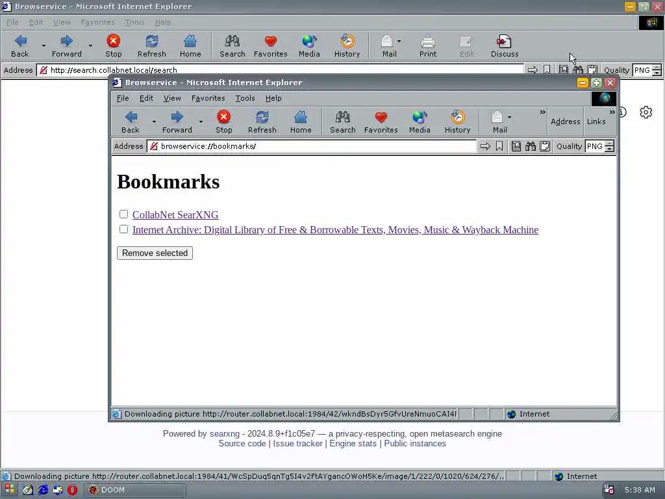The height and width of the screenshot is (499, 665).
Task: Adjust Quality PNG spinner in front window
Action: pyautogui.click(x=609, y=146)
